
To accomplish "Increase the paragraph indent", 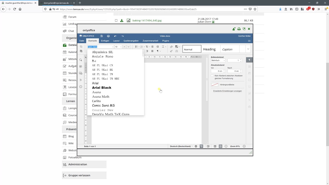I will coord(158,47).
